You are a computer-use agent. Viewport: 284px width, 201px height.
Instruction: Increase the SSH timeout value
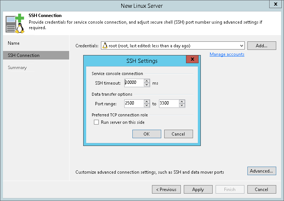click(x=147, y=81)
